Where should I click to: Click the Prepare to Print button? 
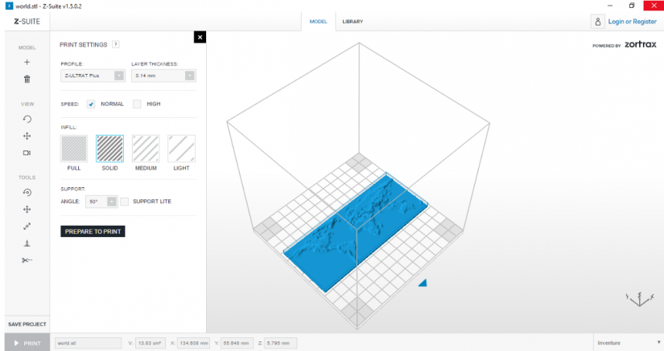click(x=93, y=231)
